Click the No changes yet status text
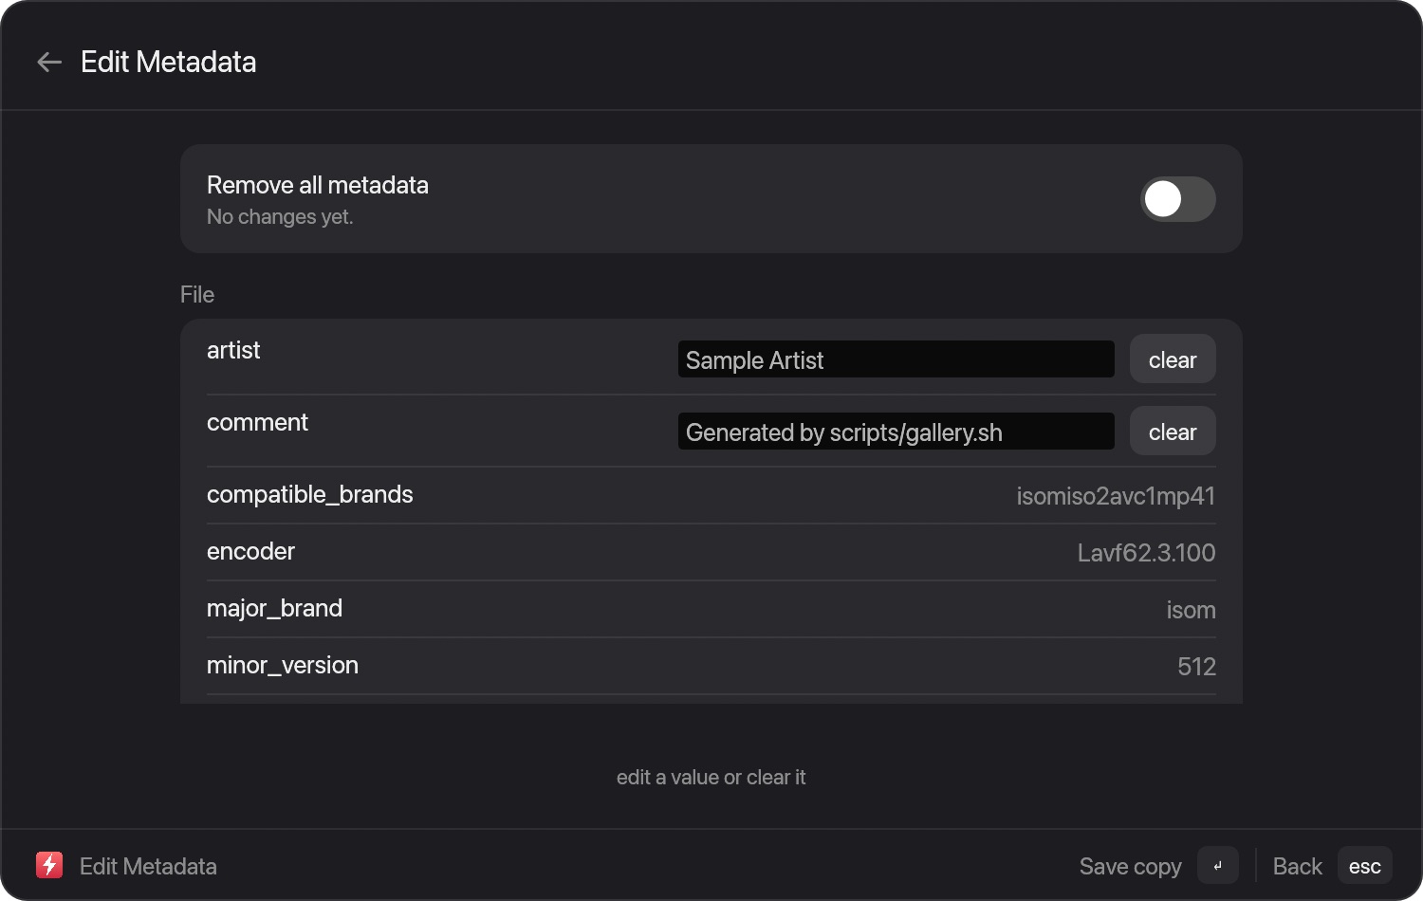 280,217
